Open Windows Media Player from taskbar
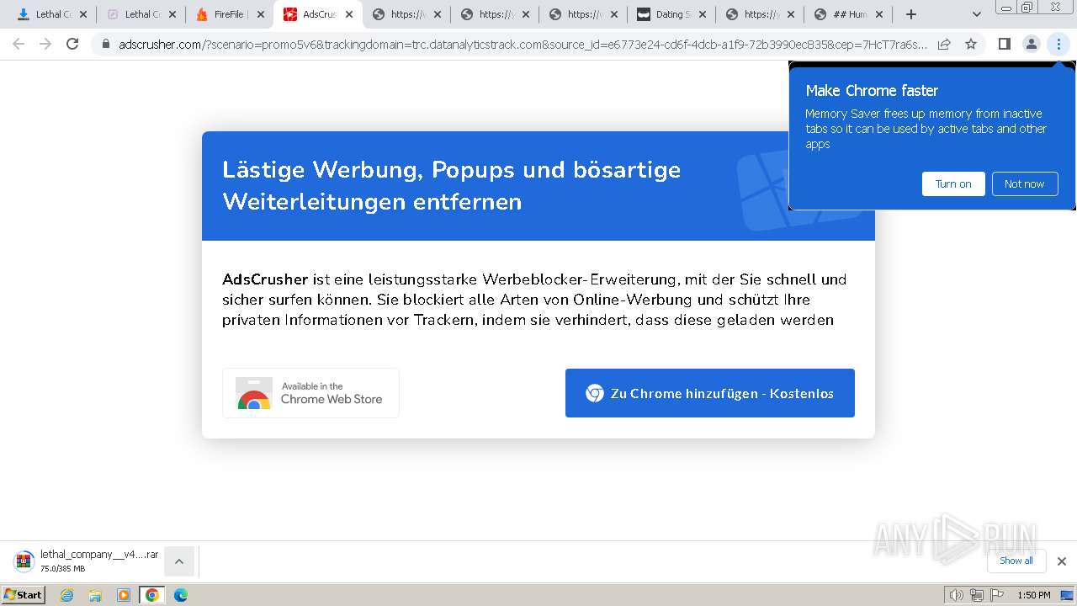The image size is (1077, 606). coord(124,595)
